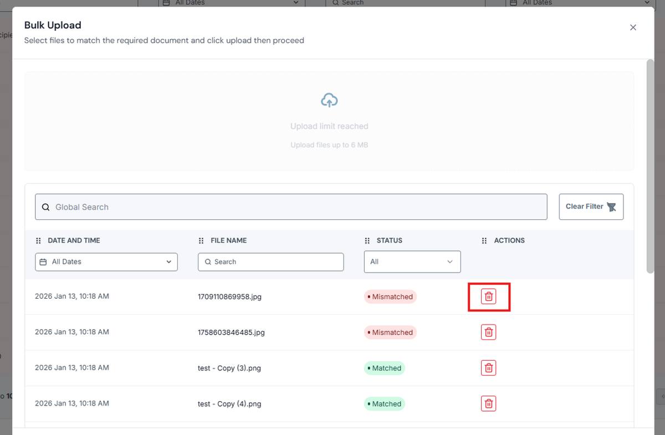Click the ACTIONS column header
Screen dimensions: 665x435
point(509,240)
